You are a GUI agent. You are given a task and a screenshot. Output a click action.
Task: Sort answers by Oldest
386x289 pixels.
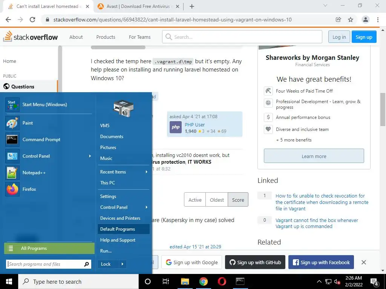click(217, 200)
